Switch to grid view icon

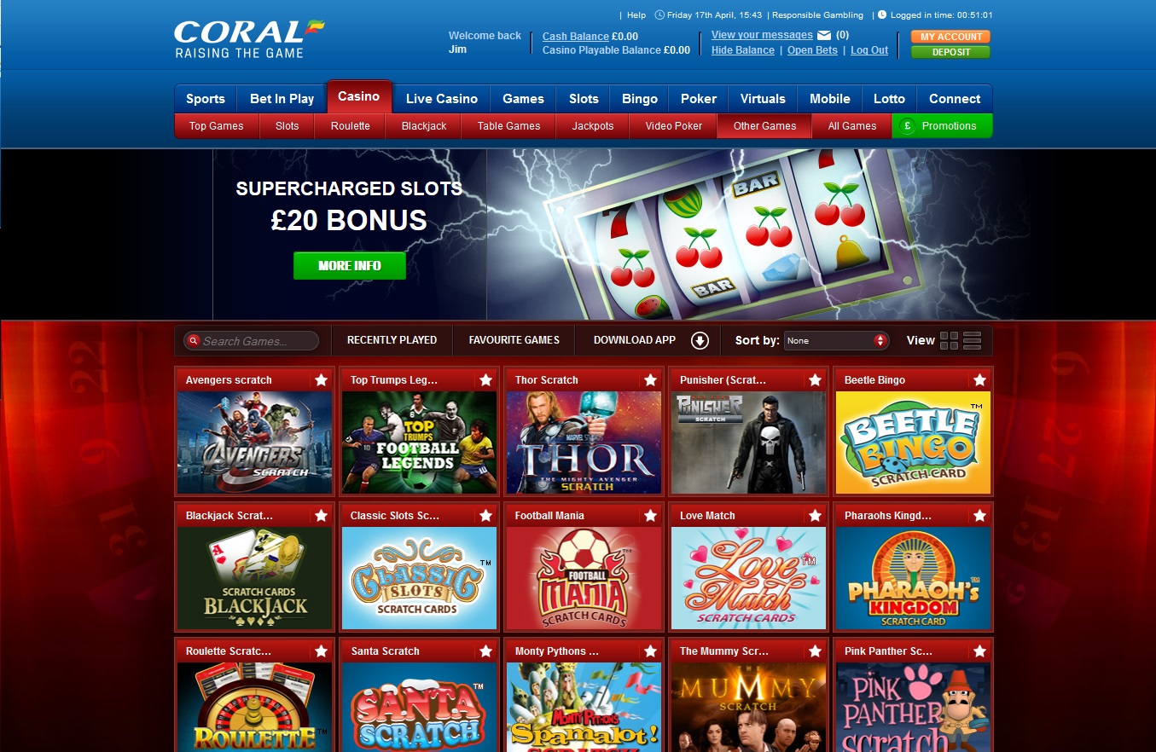click(949, 341)
